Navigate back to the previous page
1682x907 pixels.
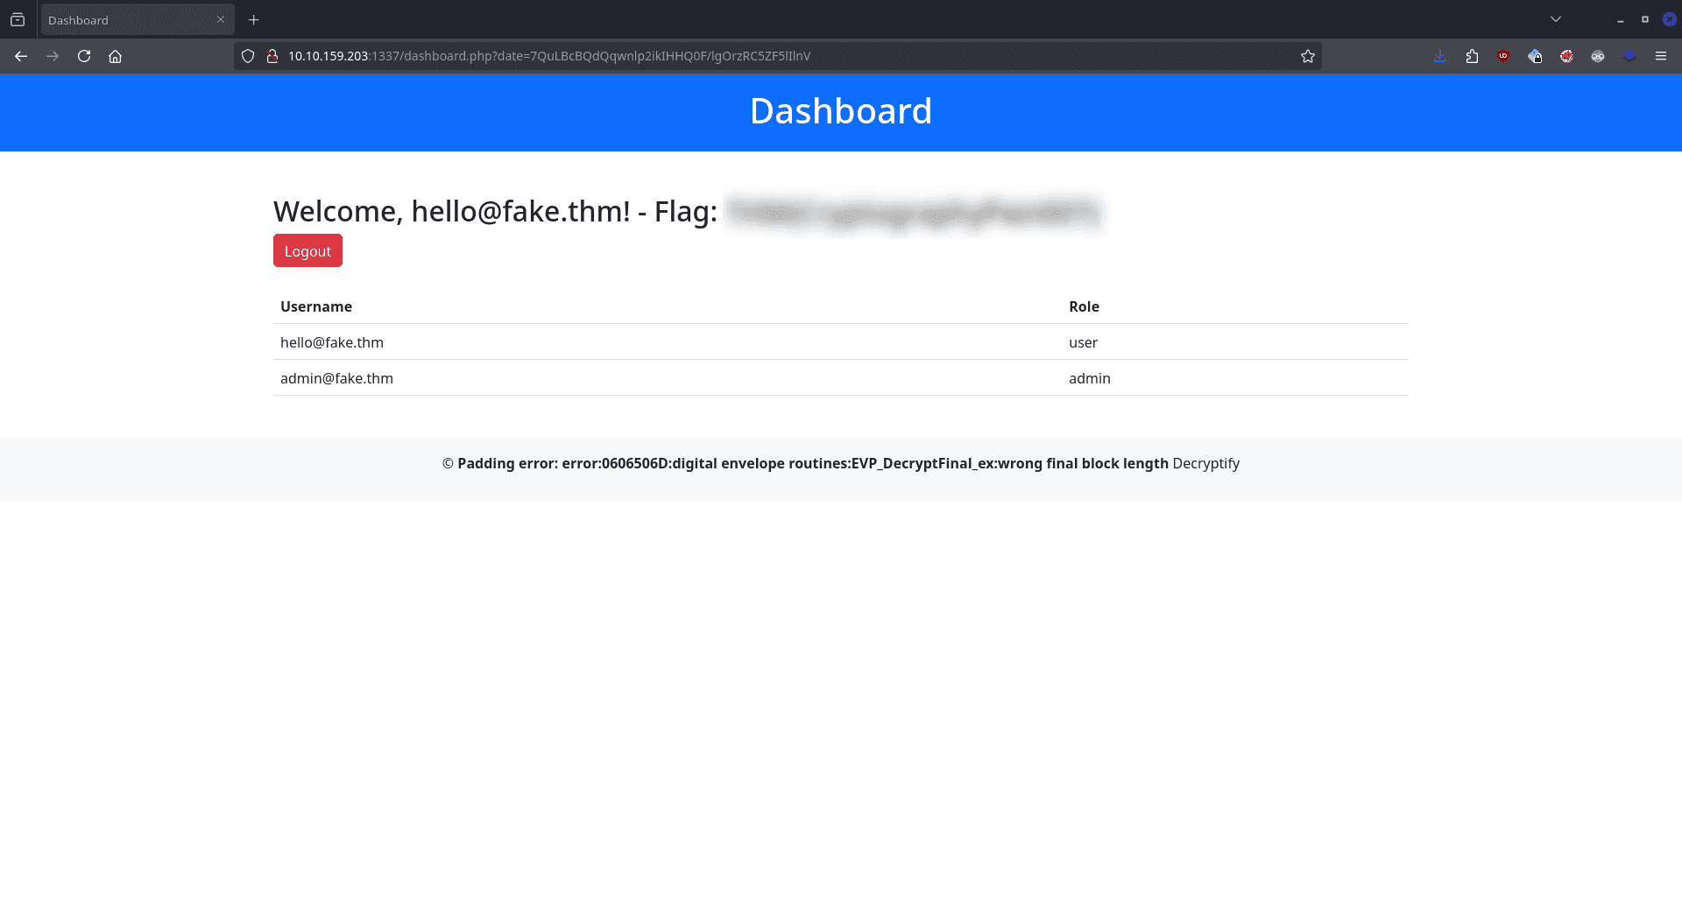[21, 56]
